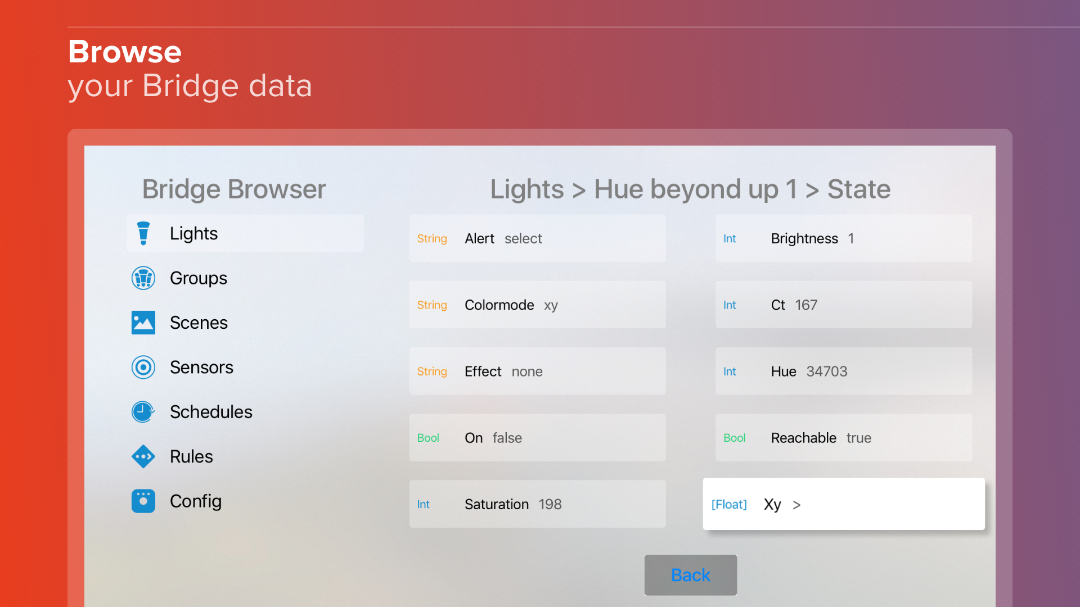Open the Sensors menu item
1080x607 pixels.
click(245, 367)
